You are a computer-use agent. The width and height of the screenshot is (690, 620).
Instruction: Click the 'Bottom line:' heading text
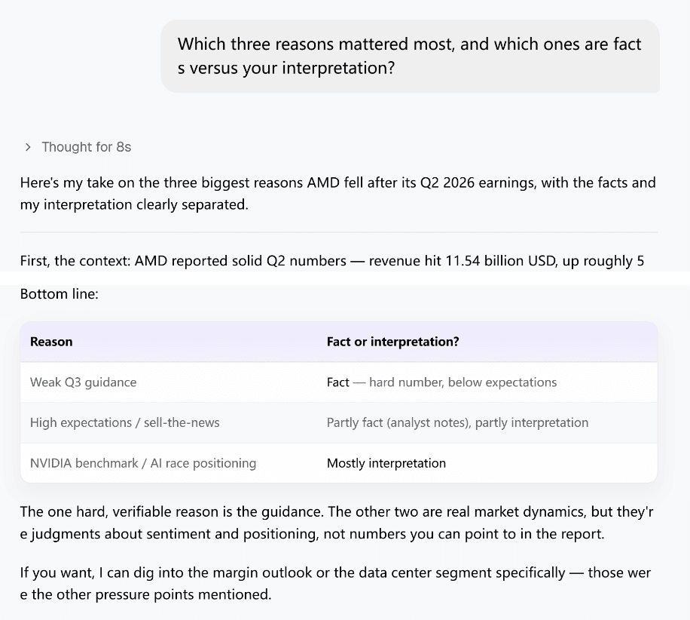click(60, 294)
